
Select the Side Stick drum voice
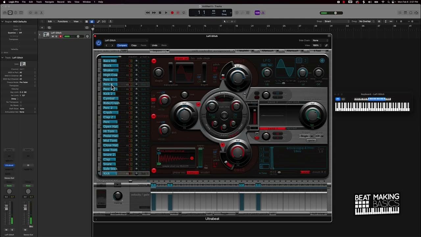pyautogui.click(x=110, y=169)
